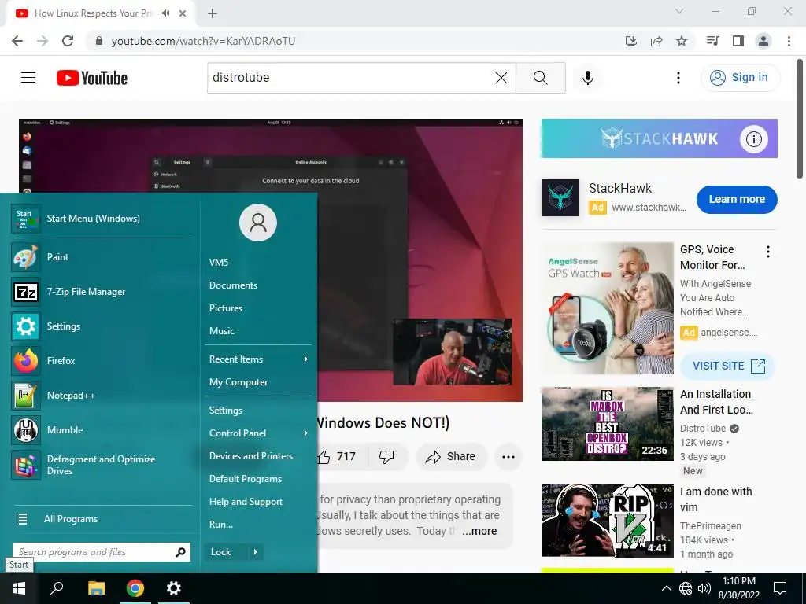Bookmark this page with the star icon
806x604 pixels.
tap(682, 41)
